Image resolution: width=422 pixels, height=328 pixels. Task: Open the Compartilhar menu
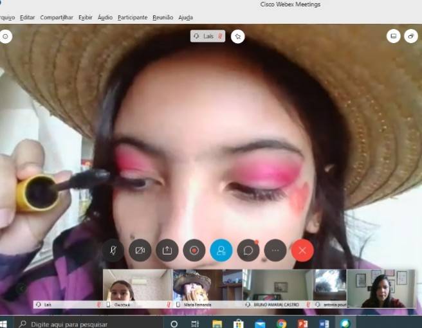tap(57, 17)
